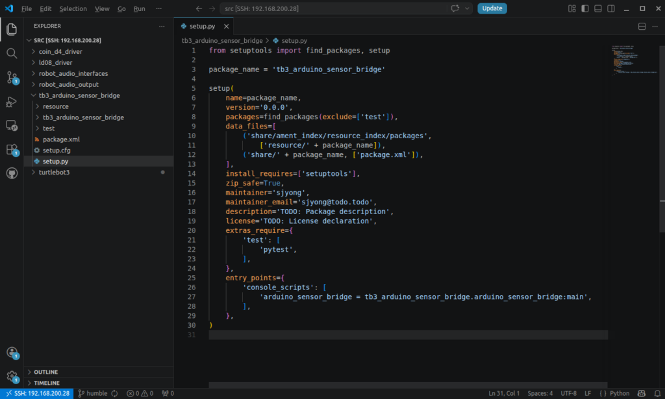Click the tb3_arduino_sensor_bridge breadcrumb
665x399 pixels.
(222, 41)
